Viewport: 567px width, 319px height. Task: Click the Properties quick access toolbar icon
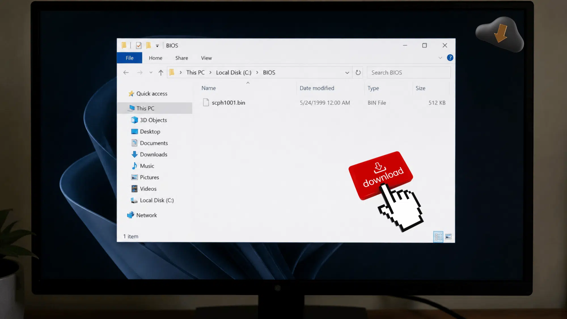(x=139, y=45)
